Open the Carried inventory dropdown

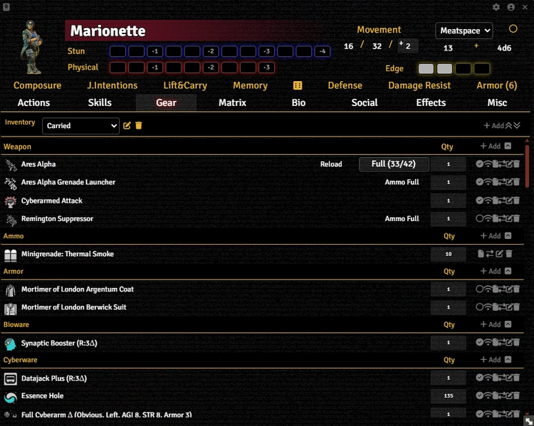click(x=80, y=126)
